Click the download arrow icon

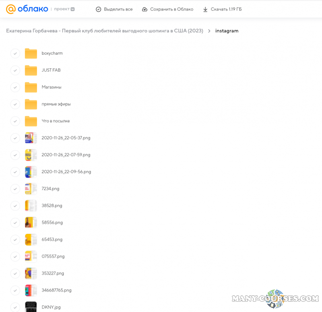click(205, 9)
